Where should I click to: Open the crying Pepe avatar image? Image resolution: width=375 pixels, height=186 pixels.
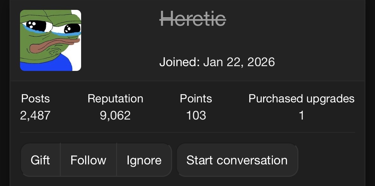(51, 40)
